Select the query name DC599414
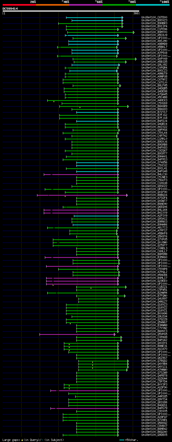 coord(10,9)
